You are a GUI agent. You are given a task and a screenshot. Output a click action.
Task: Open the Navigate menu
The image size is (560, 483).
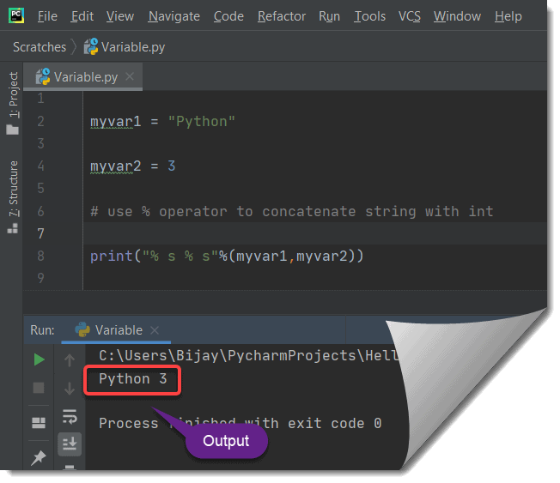174,16
